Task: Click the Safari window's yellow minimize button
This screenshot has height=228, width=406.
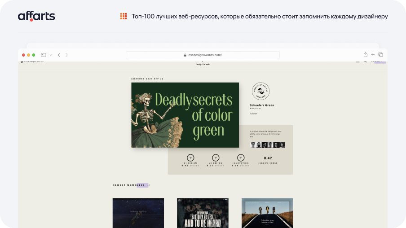Action: 28,55
